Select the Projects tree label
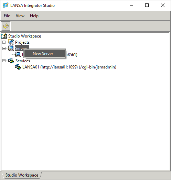This screenshot has height=180, width=171. 22,42
